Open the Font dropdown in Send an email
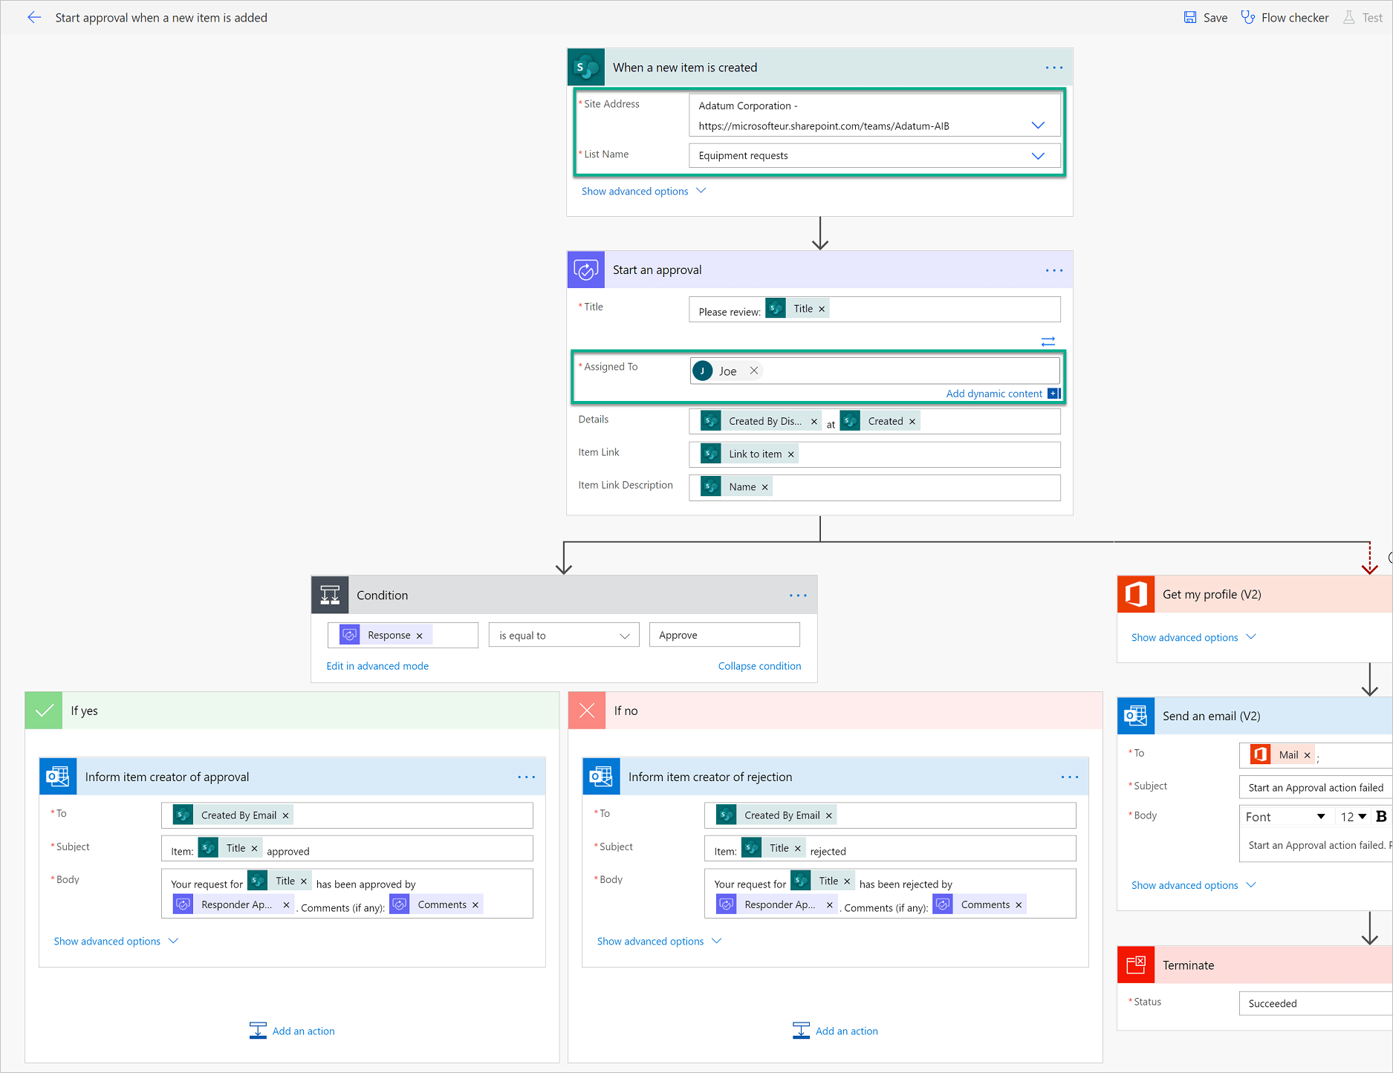Viewport: 1393px width, 1073px height. coord(1322,816)
